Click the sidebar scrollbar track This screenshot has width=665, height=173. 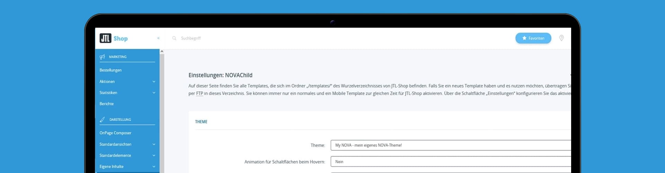click(x=162, y=113)
